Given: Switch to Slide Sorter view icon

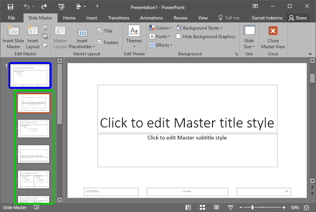Looking at the screenshot, I should 202,207.
